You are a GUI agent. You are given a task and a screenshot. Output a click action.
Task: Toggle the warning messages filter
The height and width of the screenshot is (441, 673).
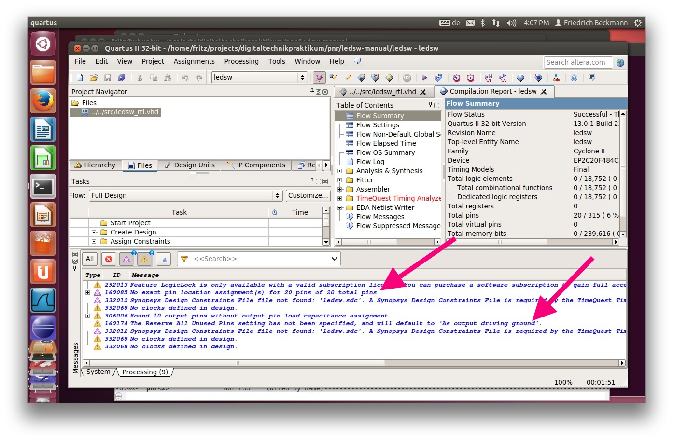point(144,259)
